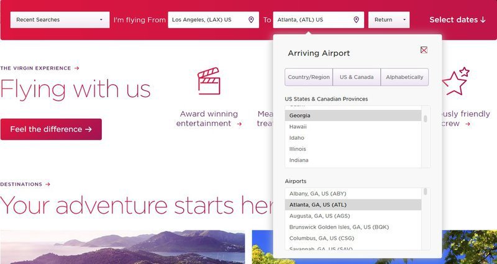Click the stars friendly crew icon

[455, 81]
